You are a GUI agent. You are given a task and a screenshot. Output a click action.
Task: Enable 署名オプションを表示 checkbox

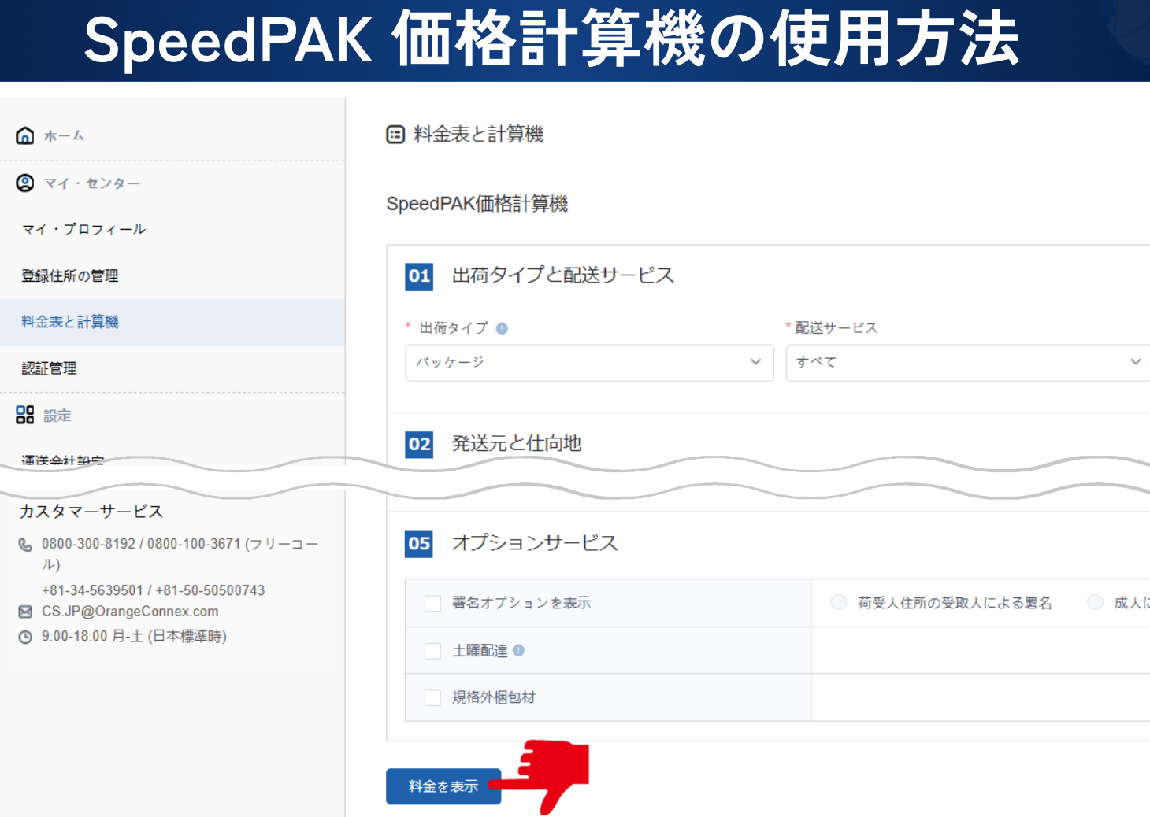click(x=432, y=603)
